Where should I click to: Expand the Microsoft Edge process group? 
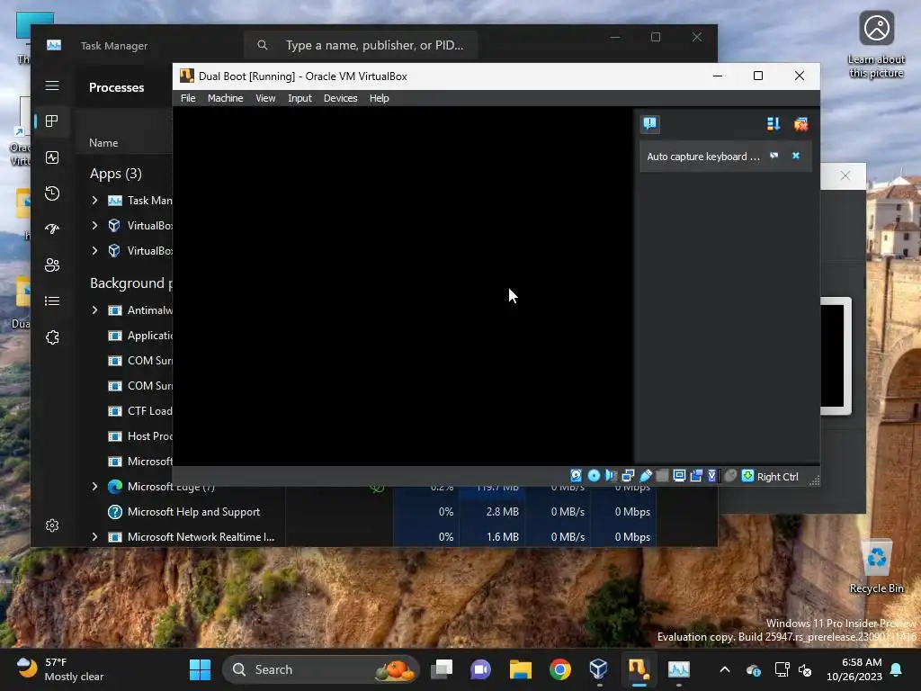(94, 487)
